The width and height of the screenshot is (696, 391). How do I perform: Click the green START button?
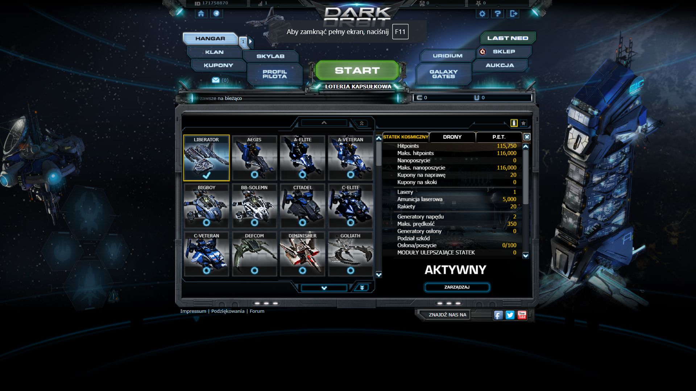point(357,70)
